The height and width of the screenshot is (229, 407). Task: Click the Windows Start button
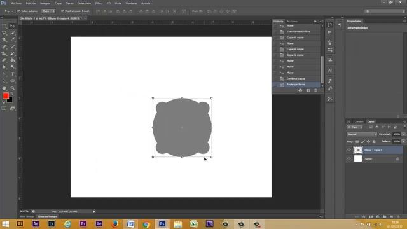[5, 224]
